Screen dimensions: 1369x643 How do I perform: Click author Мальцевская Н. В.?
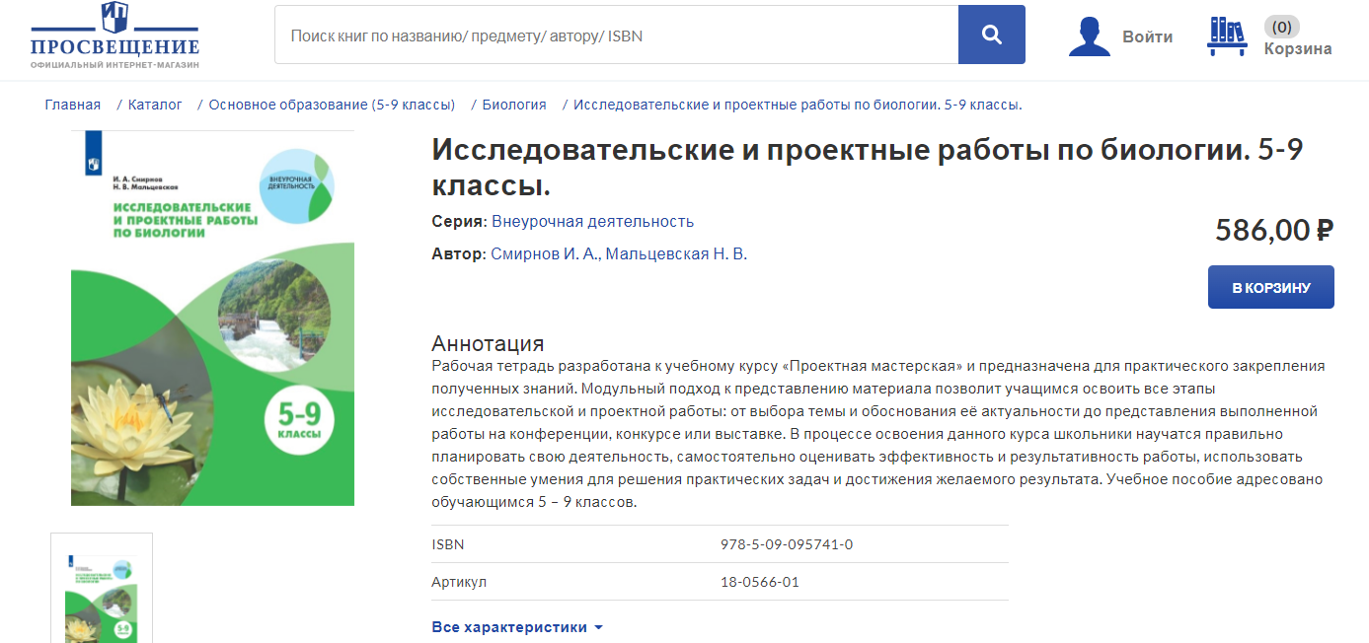click(x=676, y=254)
